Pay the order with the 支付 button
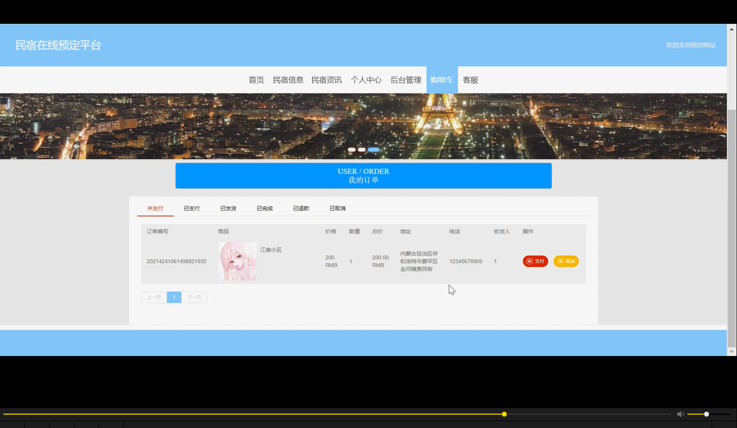 [535, 261]
